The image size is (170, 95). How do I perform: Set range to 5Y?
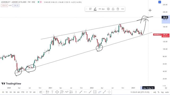point(31,92)
